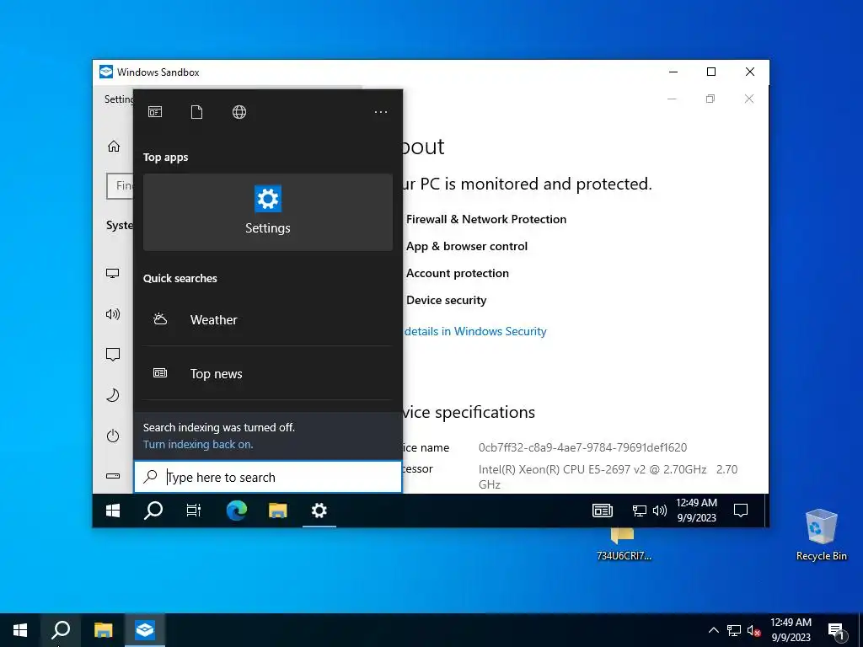Open Notifications icon in Settings sidebar

[x=113, y=355]
